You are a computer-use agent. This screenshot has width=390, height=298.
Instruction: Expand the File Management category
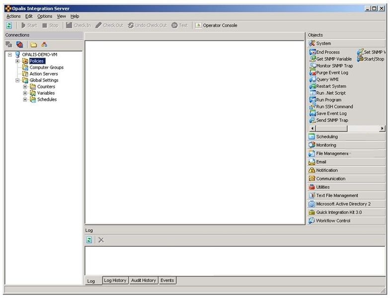346,153
